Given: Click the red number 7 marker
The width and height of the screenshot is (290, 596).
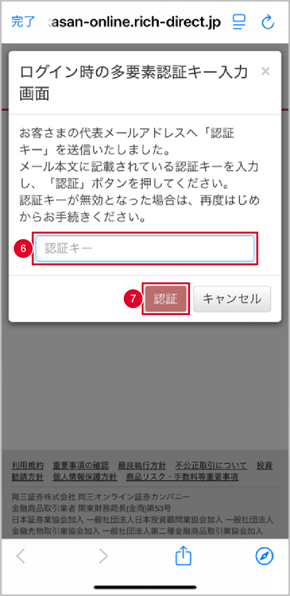Looking at the screenshot, I should pyautogui.click(x=133, y=298).
